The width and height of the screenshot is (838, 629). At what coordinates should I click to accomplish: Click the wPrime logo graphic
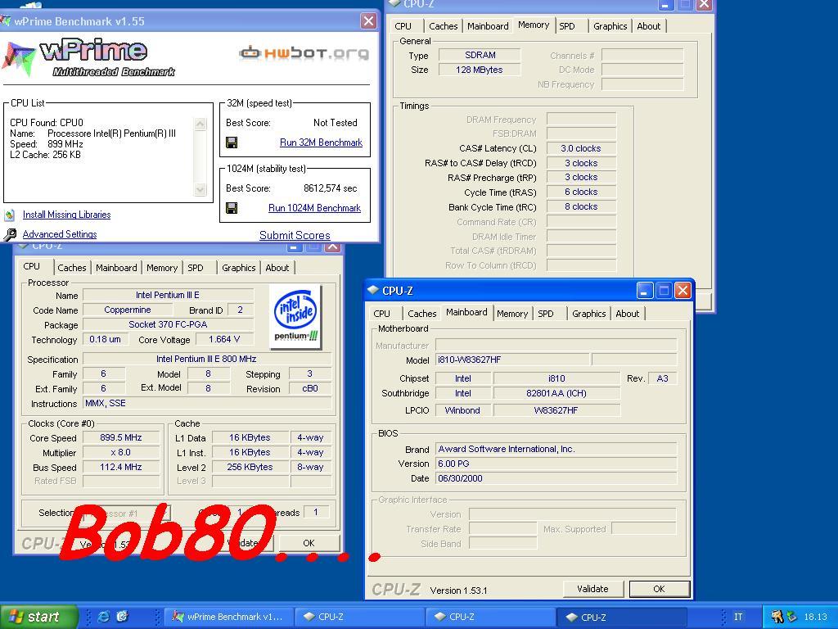88,58
